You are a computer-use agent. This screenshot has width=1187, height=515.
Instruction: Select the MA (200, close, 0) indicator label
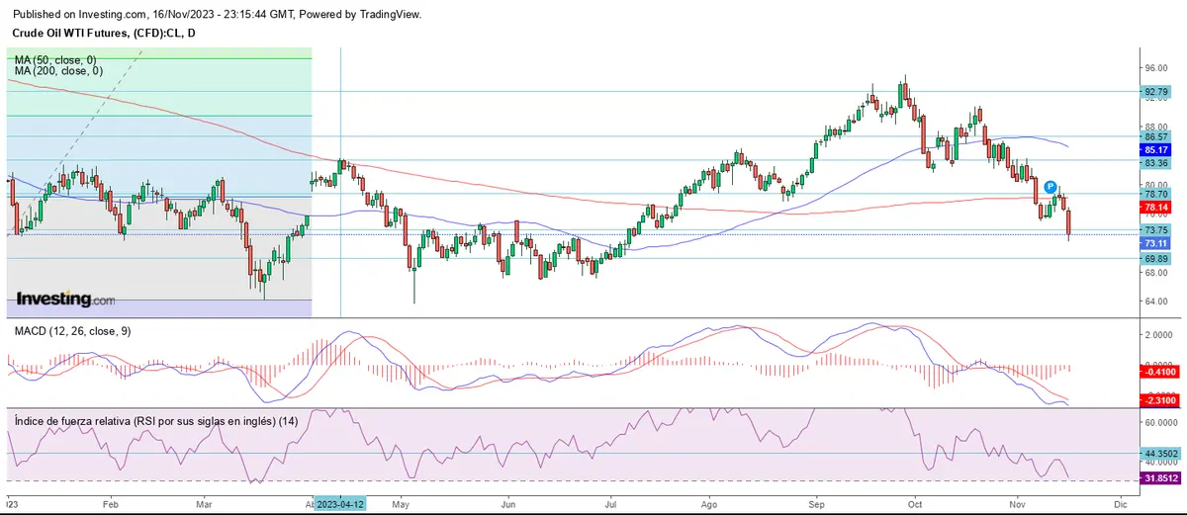59,71
